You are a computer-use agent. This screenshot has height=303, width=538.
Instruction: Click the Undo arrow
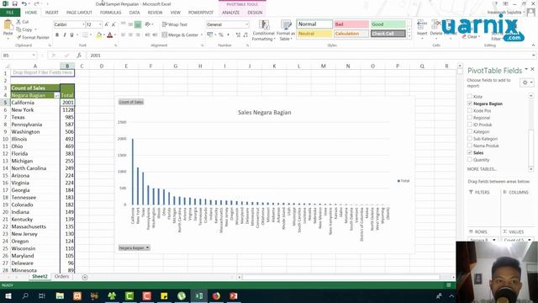(24, 3)
